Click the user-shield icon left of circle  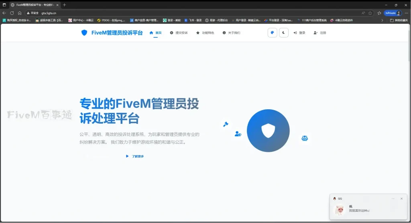tap(238, 134)
